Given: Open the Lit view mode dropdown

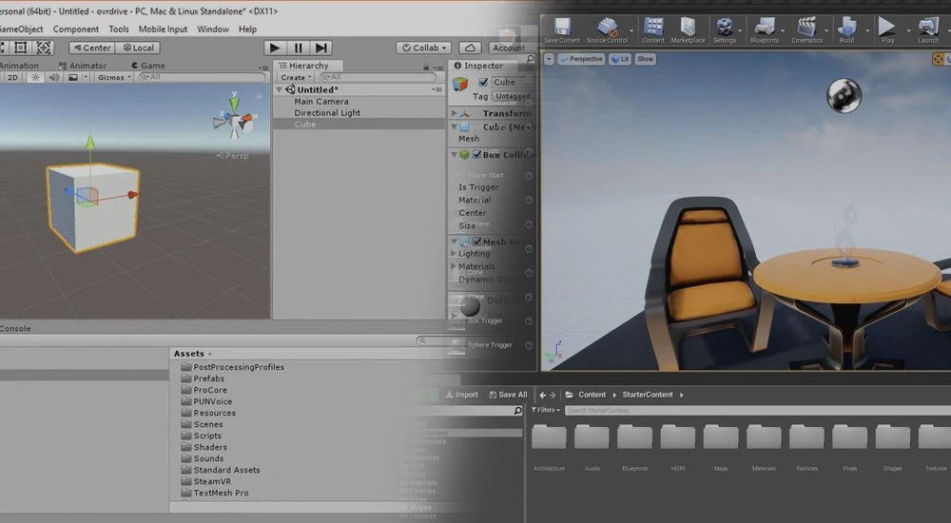Looking at the screenshot, I should (620, 59).
